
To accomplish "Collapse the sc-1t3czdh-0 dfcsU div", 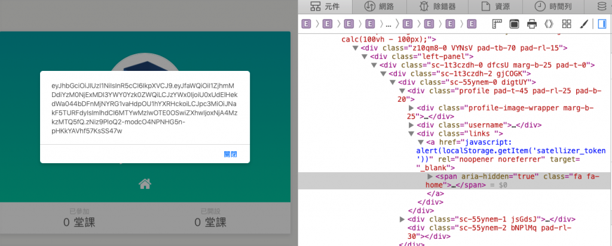I will (x=374, y=66).
